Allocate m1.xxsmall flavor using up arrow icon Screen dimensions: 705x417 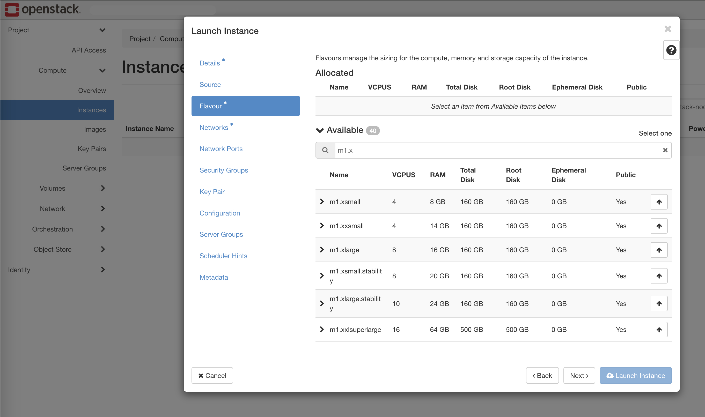click(x=659, y=226)
